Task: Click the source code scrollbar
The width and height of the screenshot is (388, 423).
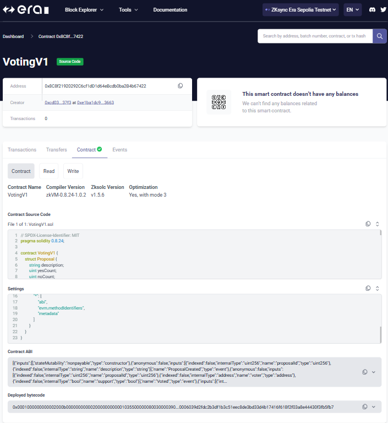Action: pos(380,233)
